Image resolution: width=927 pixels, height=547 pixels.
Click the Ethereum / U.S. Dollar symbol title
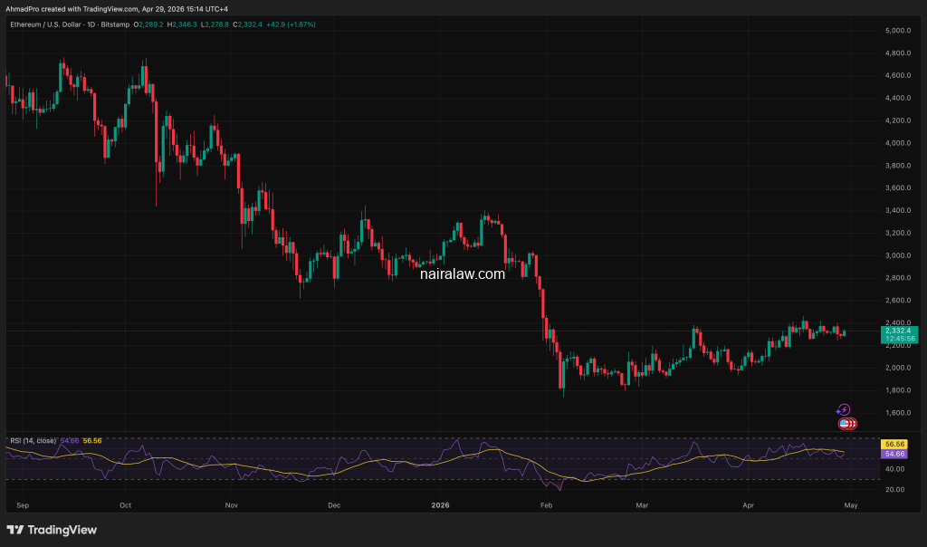click(70, 24)
